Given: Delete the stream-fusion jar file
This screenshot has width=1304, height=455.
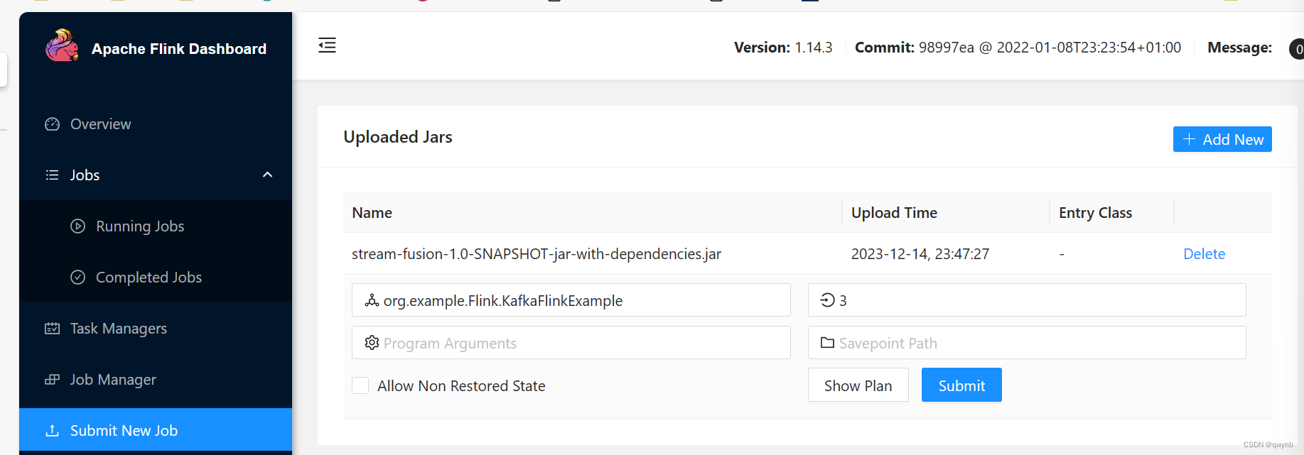Looking at the screenshot, I should point(1204,253).
